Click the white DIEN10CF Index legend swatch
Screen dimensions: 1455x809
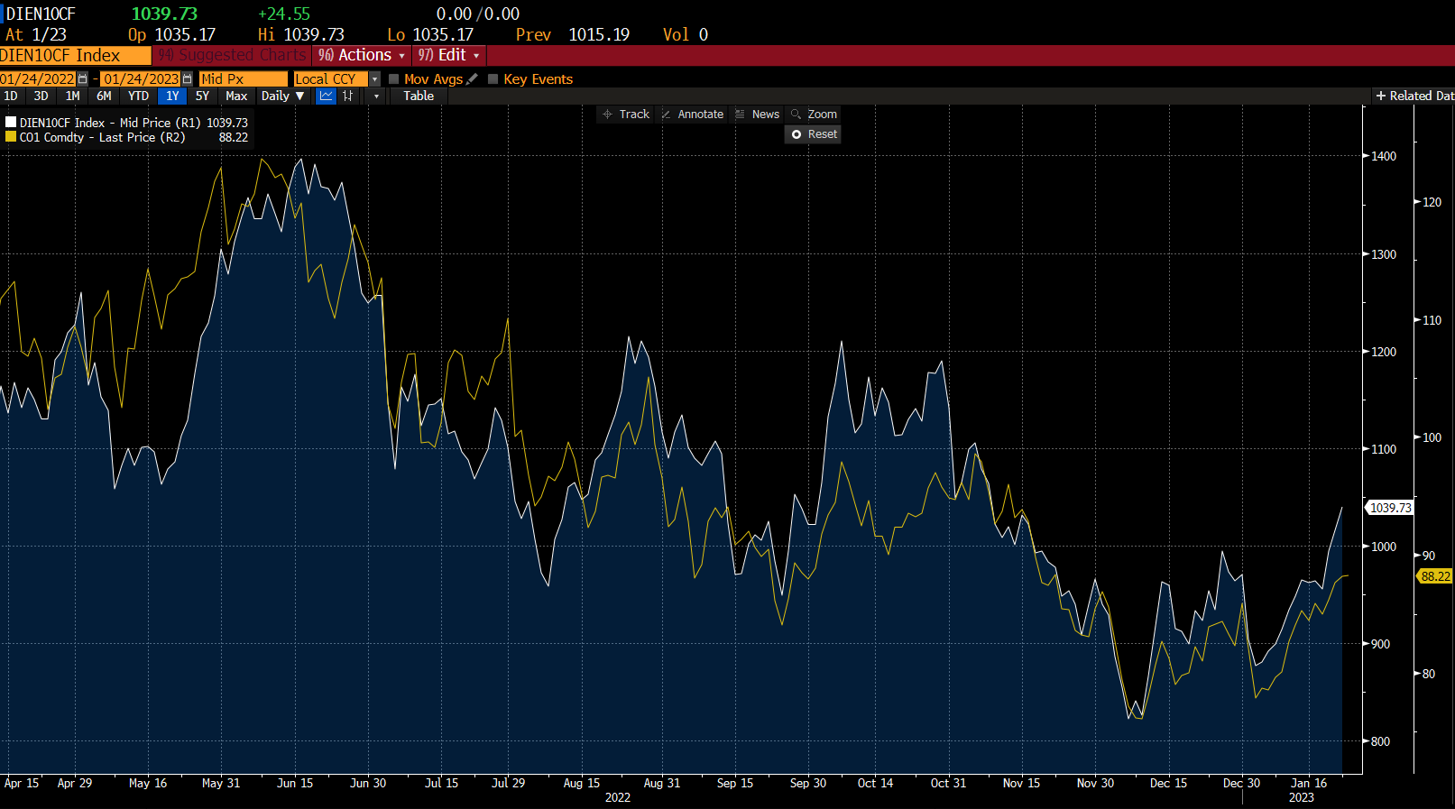pos(11,123)
